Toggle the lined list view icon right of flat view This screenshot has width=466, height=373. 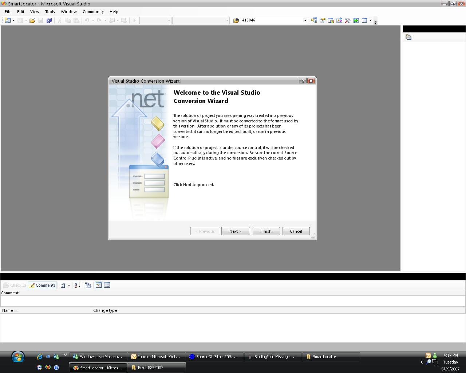pyautogui.click(x=107, y=285)
